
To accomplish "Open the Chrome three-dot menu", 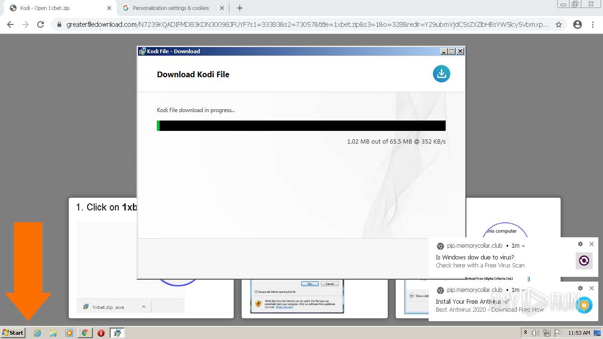I will 593,24.
